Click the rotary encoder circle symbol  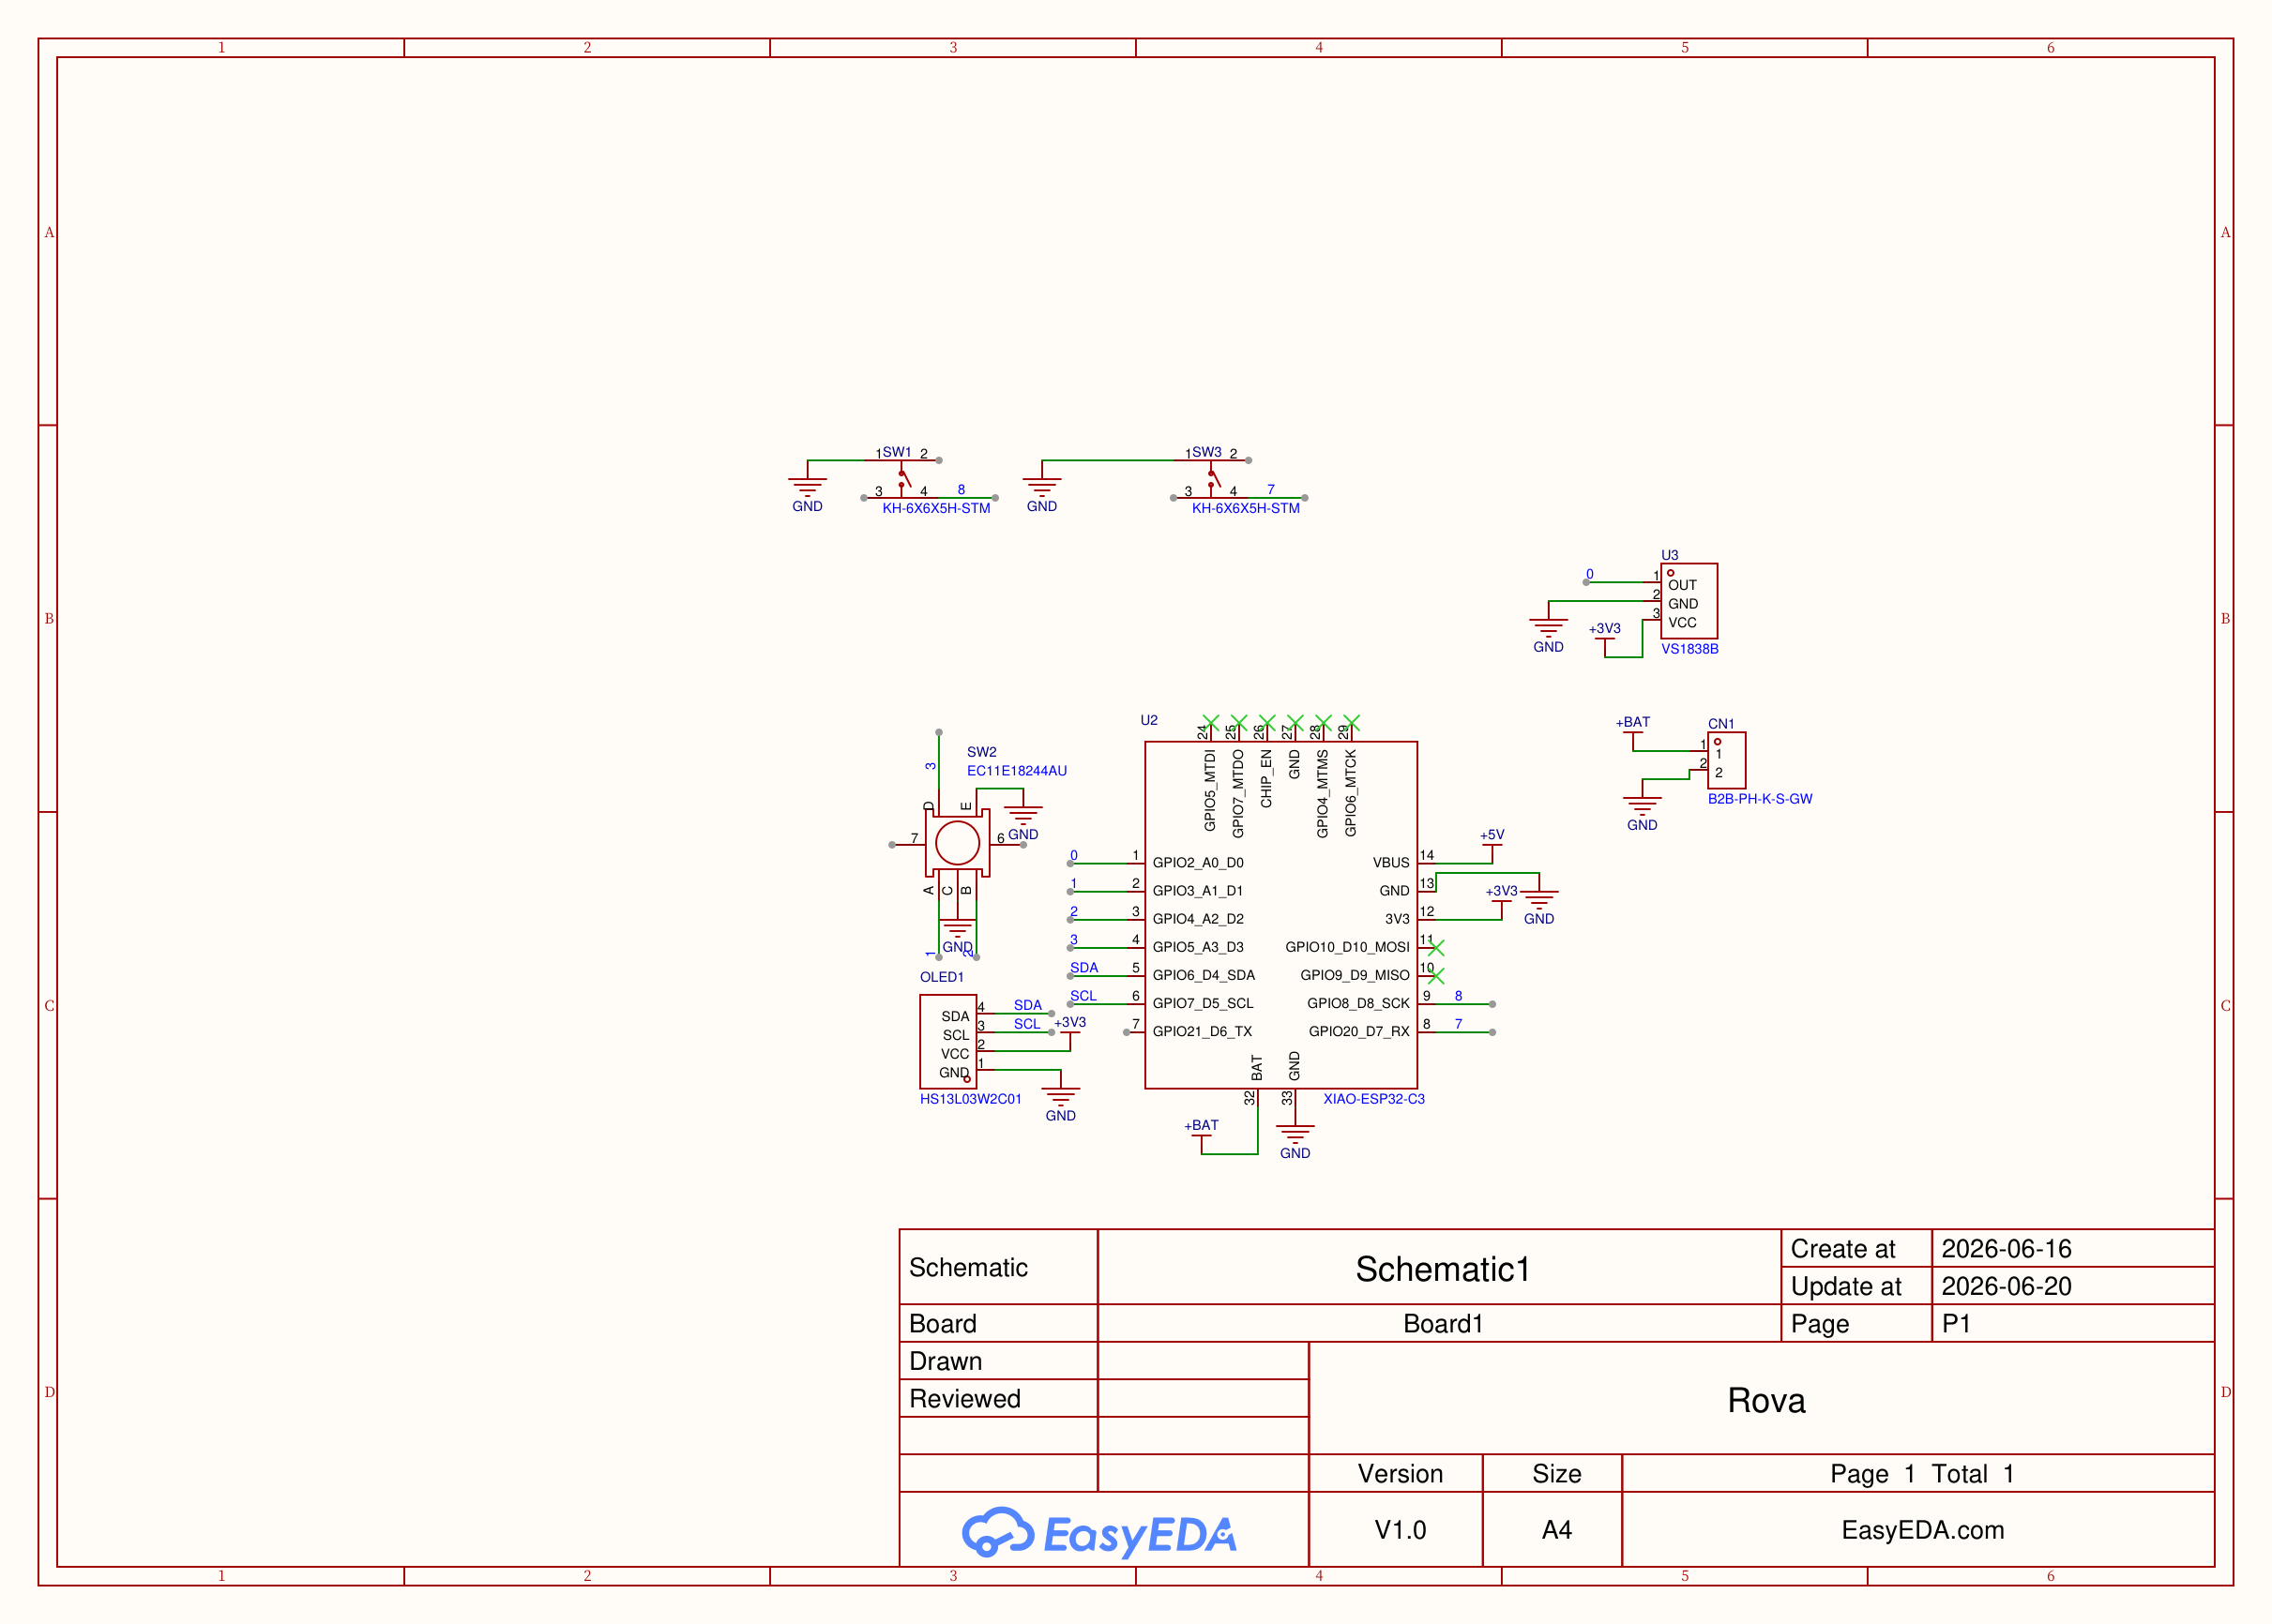pyautogui.click(x=957, y=843)
